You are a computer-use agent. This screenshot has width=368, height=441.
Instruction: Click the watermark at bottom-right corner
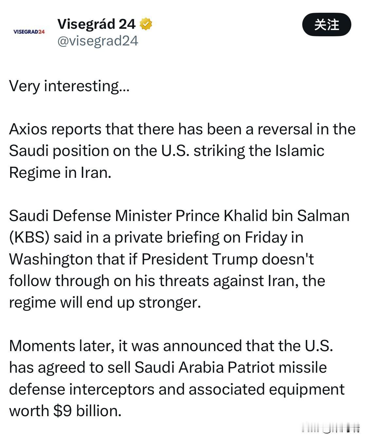pos(330,428)
